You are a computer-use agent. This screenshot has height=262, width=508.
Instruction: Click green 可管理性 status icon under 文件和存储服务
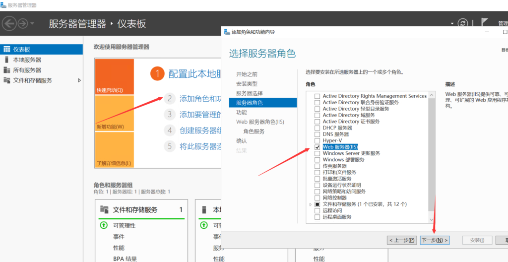[x=103, y=225]
